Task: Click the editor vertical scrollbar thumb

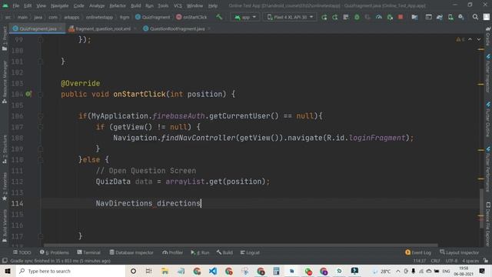Action: [482, 208]
